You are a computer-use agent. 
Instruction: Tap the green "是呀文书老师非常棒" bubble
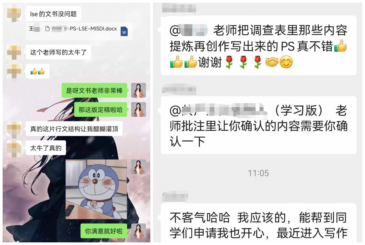[94, 91]
